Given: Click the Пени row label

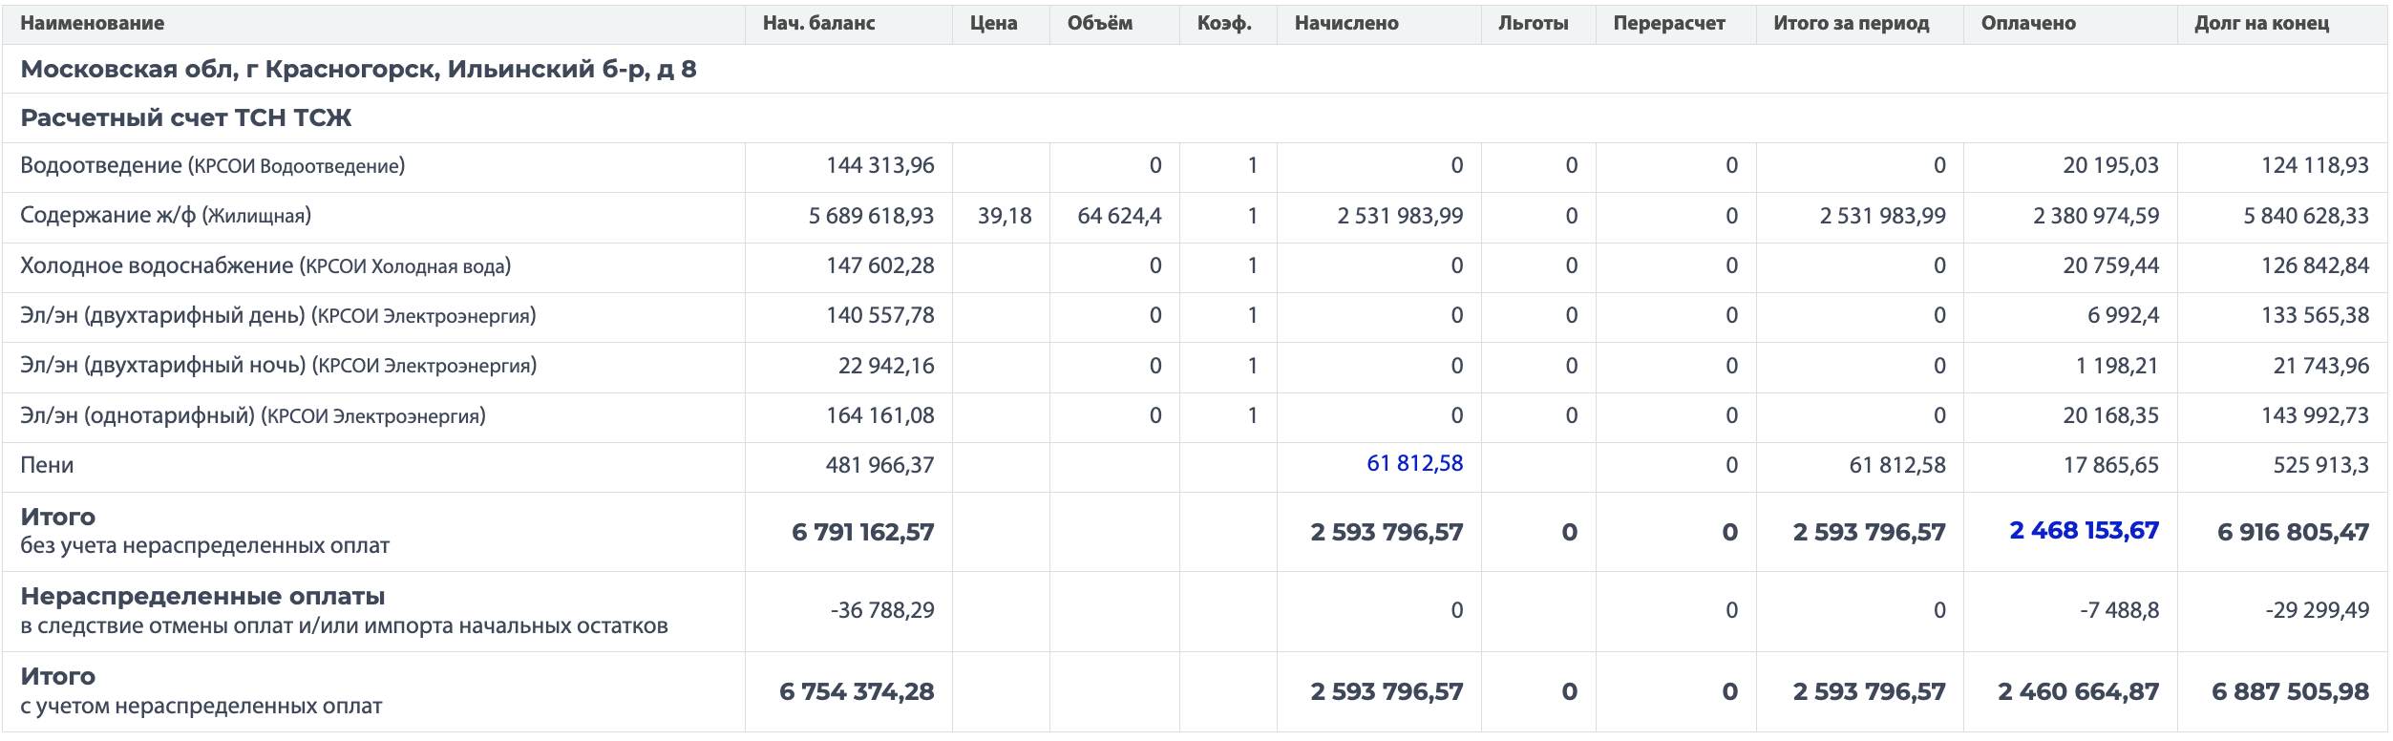Looking at the screenshot, I should pos(47,466).
